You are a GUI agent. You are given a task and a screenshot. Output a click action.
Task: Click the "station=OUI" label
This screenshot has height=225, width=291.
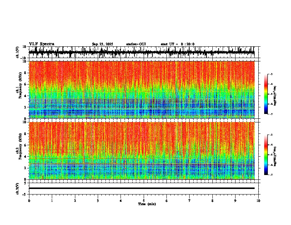coord(136,44)
